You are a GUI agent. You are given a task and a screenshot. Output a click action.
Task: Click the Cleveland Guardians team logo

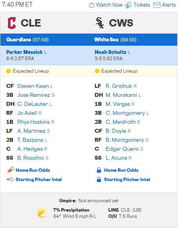click(x=11, y=23)
